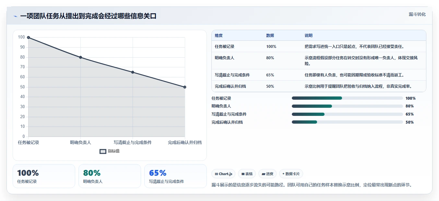Click the 100% cell in the table
The height and width of the screenshot is (201, 439).
271,47
